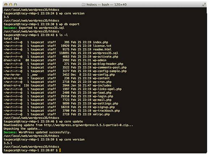Screen dimensions: 210x157
Task: Click the final prompt with time 22:20:07
Action: pos(31,150)
